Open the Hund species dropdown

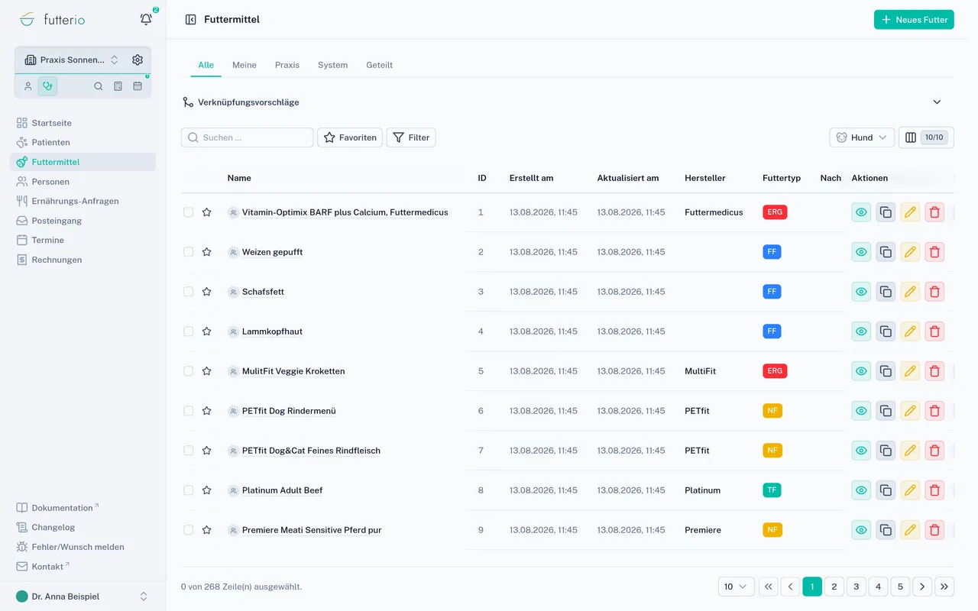click(x=862, y=137)
